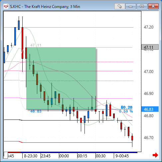Close the Kraft Heinz chart window

pos(153,6)
